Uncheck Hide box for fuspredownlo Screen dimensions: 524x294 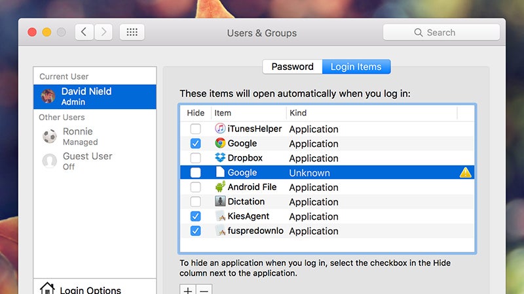195,231
